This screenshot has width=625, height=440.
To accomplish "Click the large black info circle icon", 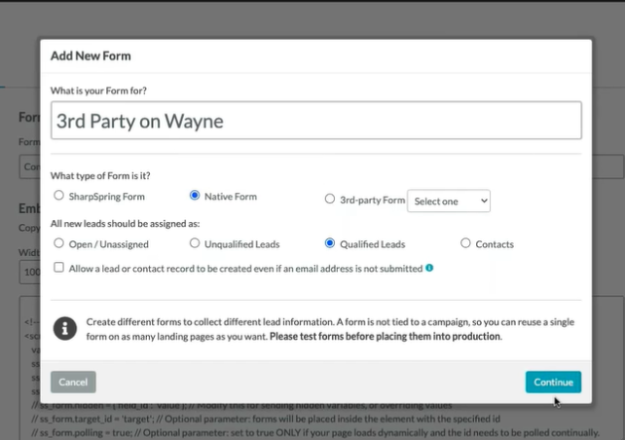I will tap(64, 328).
